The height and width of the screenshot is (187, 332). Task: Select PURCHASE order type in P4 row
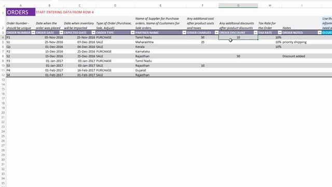click(115, 70)
